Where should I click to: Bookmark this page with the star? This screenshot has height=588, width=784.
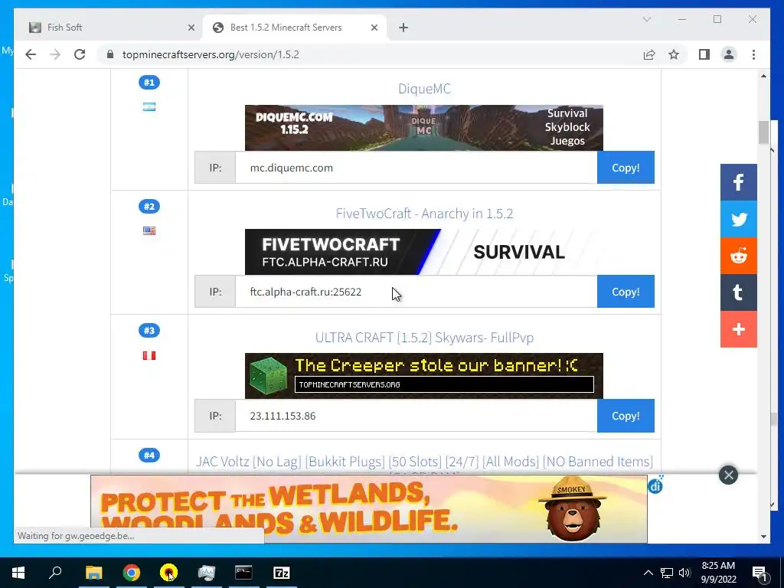tap(674, 54)
